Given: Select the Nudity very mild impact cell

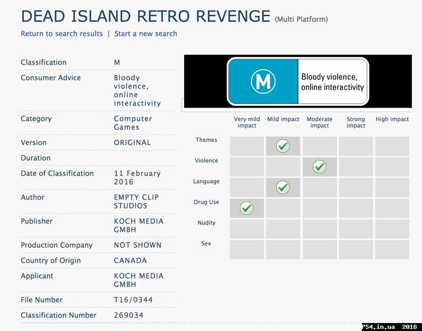Looking at the screenshot, I should click(246, 229).
